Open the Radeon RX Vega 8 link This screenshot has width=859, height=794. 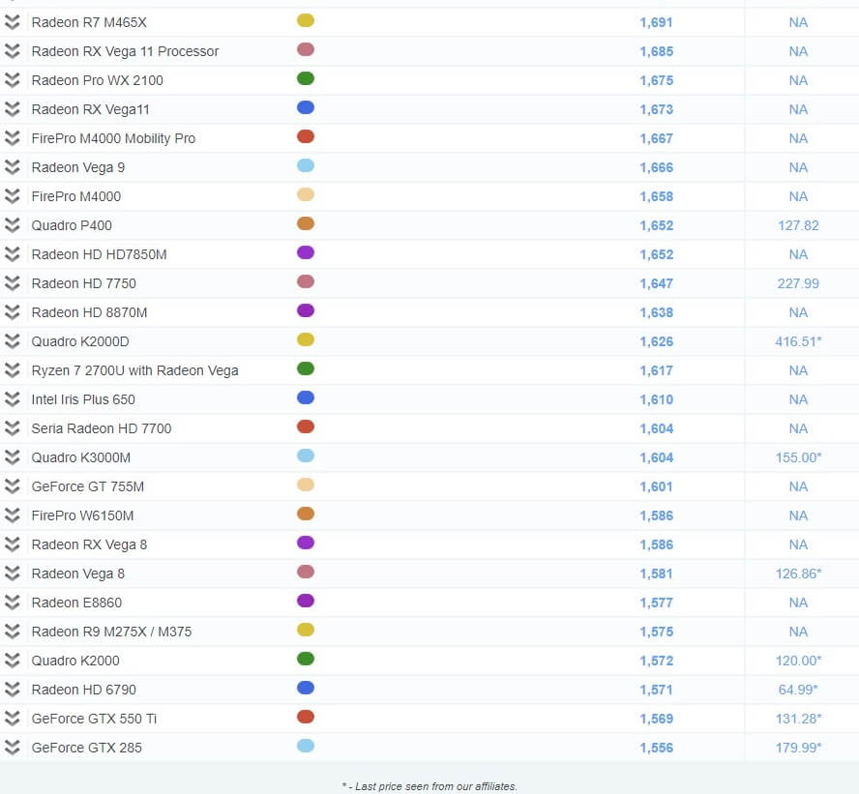(89, 544)
